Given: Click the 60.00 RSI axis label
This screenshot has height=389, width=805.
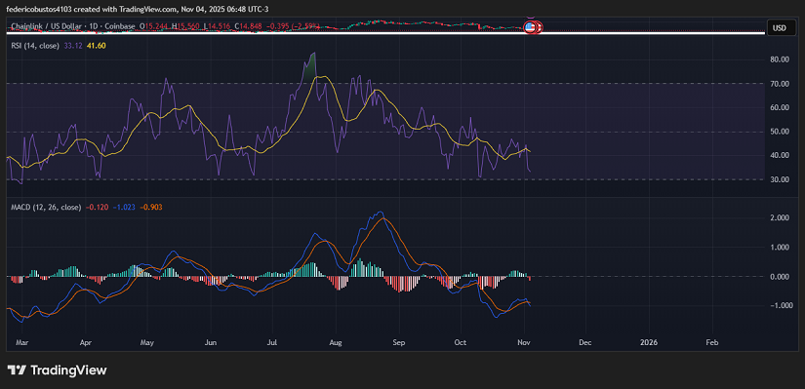Looking at the screenshot, I should tap(780, 108).
